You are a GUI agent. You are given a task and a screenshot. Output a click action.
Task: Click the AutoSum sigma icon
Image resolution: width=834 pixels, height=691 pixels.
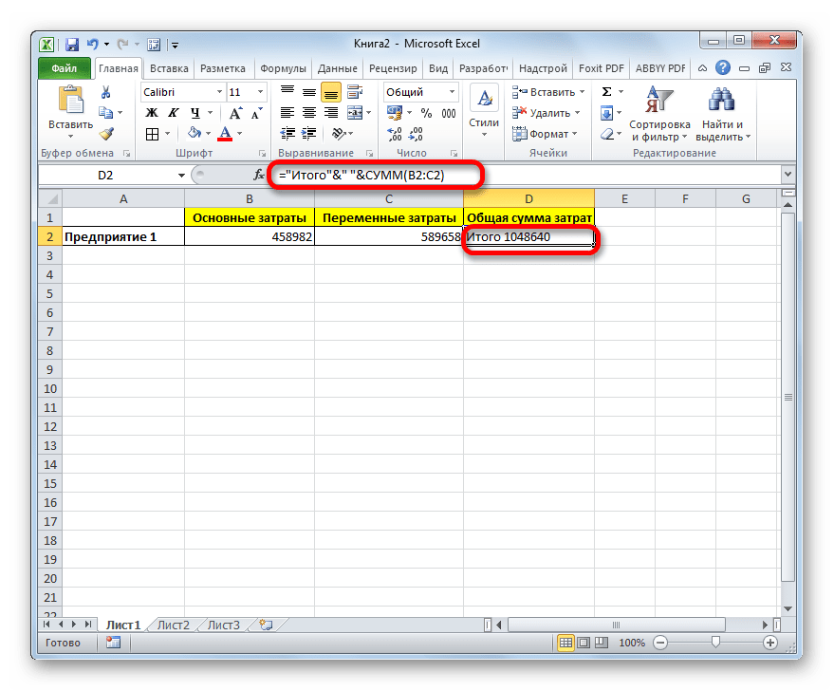click(606, 92)
